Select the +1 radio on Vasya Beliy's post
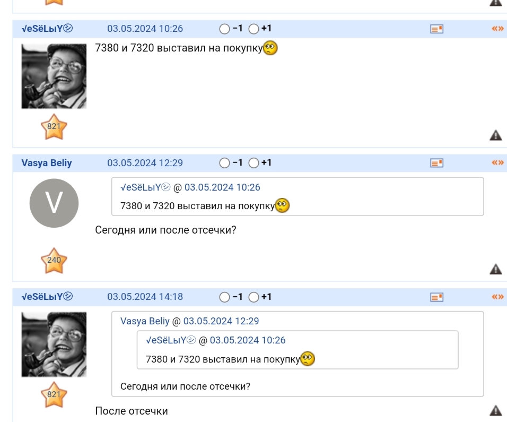507x422 pixels. [254, 163]
